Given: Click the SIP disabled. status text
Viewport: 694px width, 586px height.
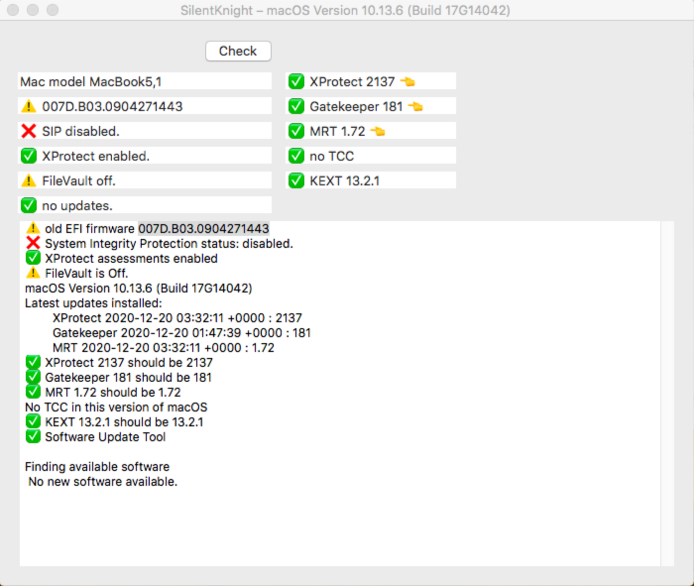Looking at the screenshot, I should click(81, 131).
